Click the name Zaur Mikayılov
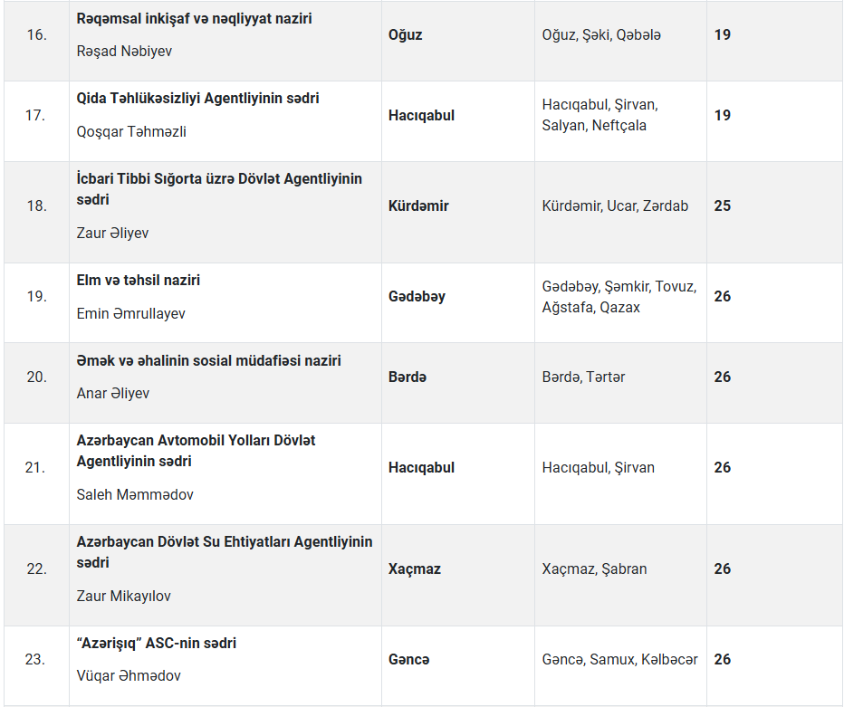 pyautogui.click(x=123, y=596)
